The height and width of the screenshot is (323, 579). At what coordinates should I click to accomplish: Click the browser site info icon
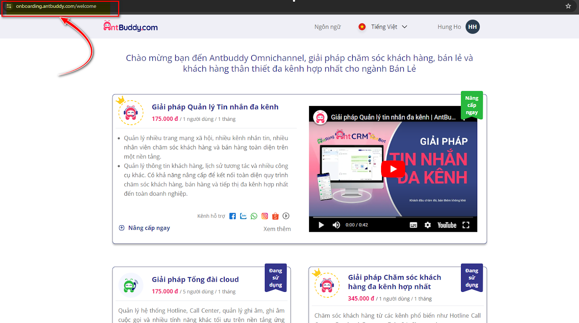[9, 6]
